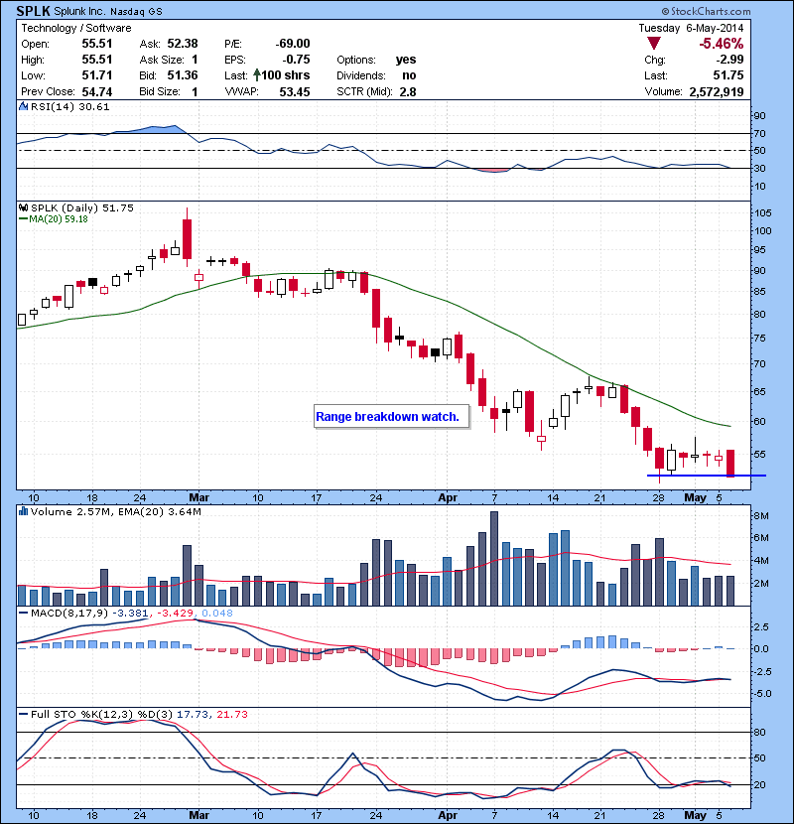
Task: Click the Chg: -2.99 value
Action: 729,60
